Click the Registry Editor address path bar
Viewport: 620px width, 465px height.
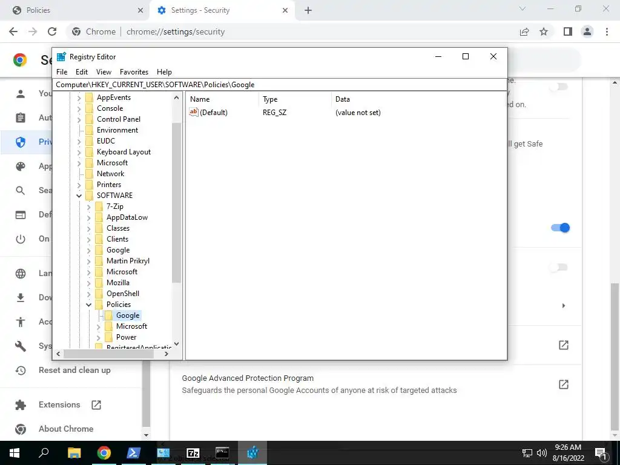click(279, 85)
